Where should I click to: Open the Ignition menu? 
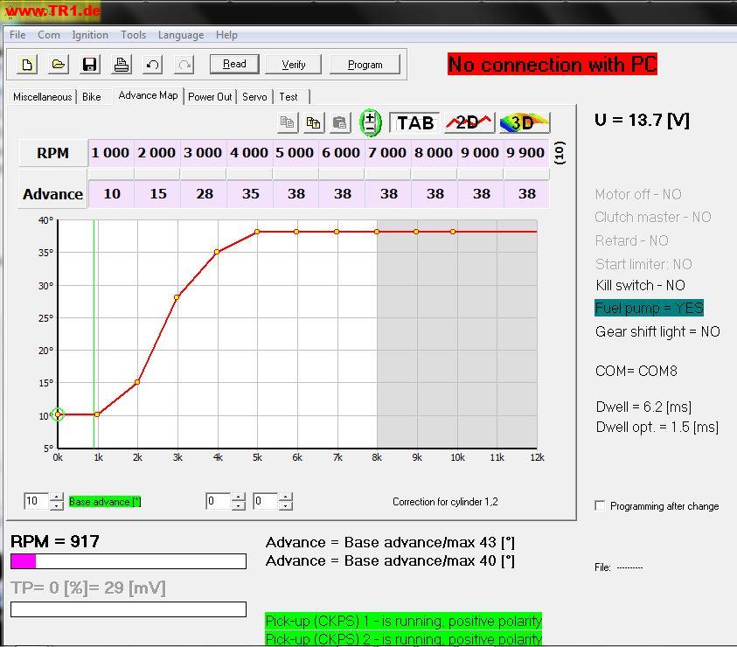(x=90, y=35)
